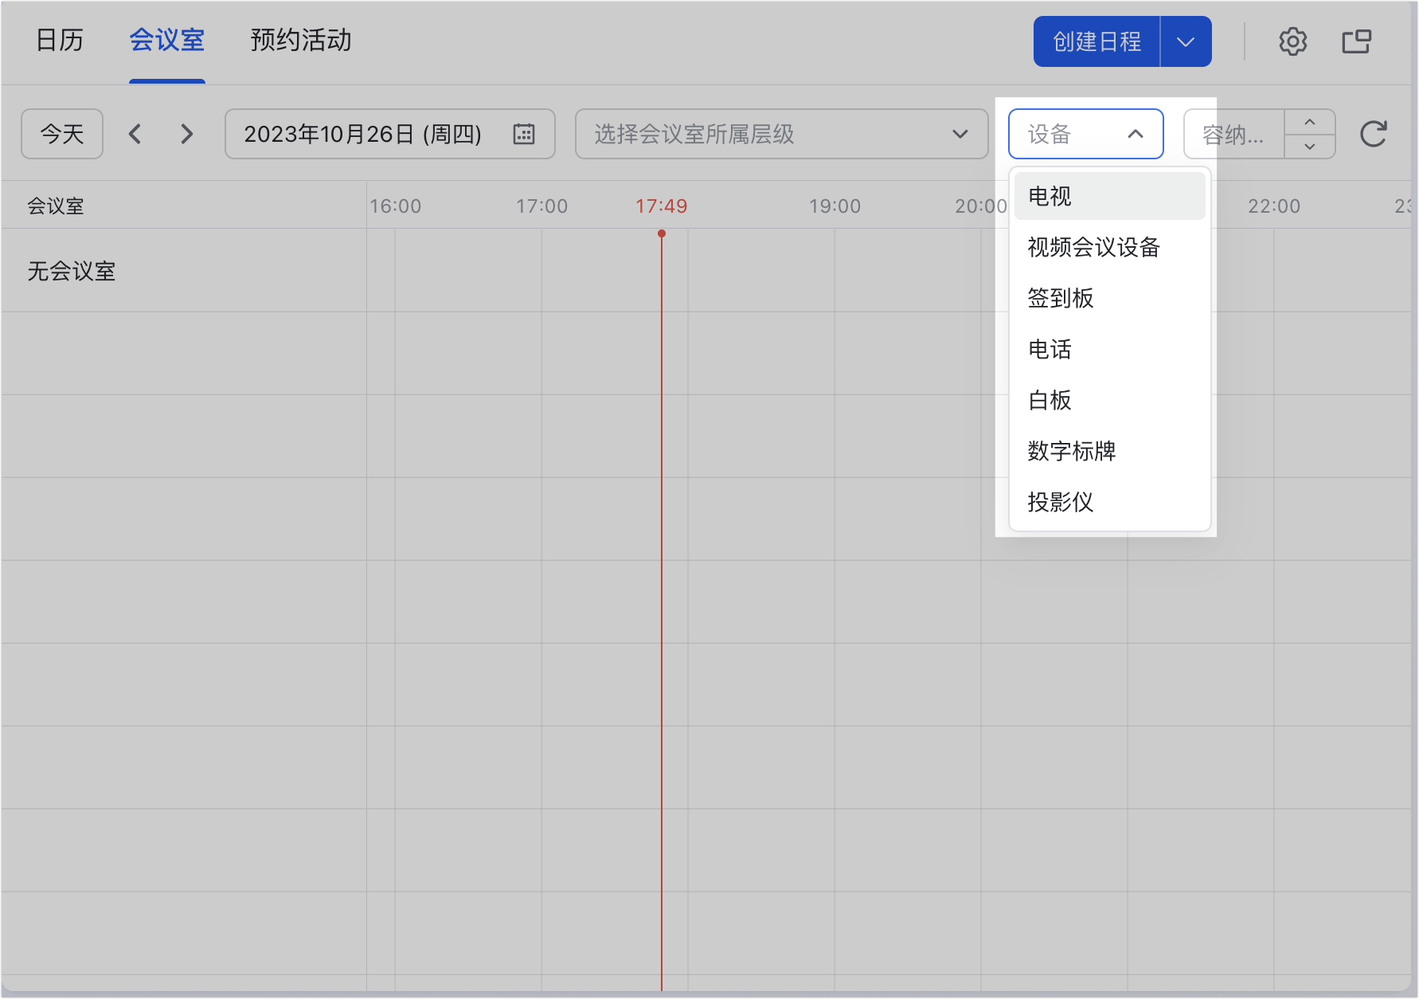The height and width of the screenshot is (999, 1419).
Task: Open the calendar settings gear icon
Action: 1292,41
